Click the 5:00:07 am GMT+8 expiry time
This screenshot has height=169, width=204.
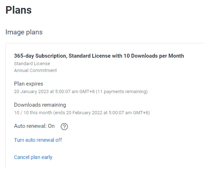75,92
